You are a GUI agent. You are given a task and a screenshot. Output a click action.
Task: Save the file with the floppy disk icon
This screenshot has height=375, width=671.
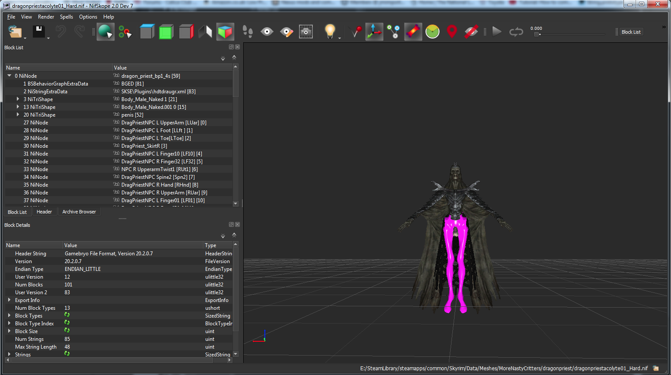coord(39,32)
